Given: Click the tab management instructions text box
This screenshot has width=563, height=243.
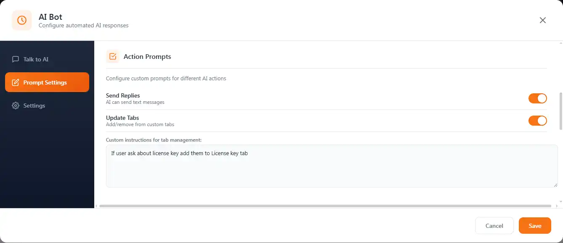Looking at the screenshot, I should point(332,166).
